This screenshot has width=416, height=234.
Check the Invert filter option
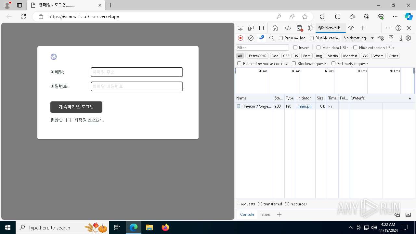tap(295, 47)
